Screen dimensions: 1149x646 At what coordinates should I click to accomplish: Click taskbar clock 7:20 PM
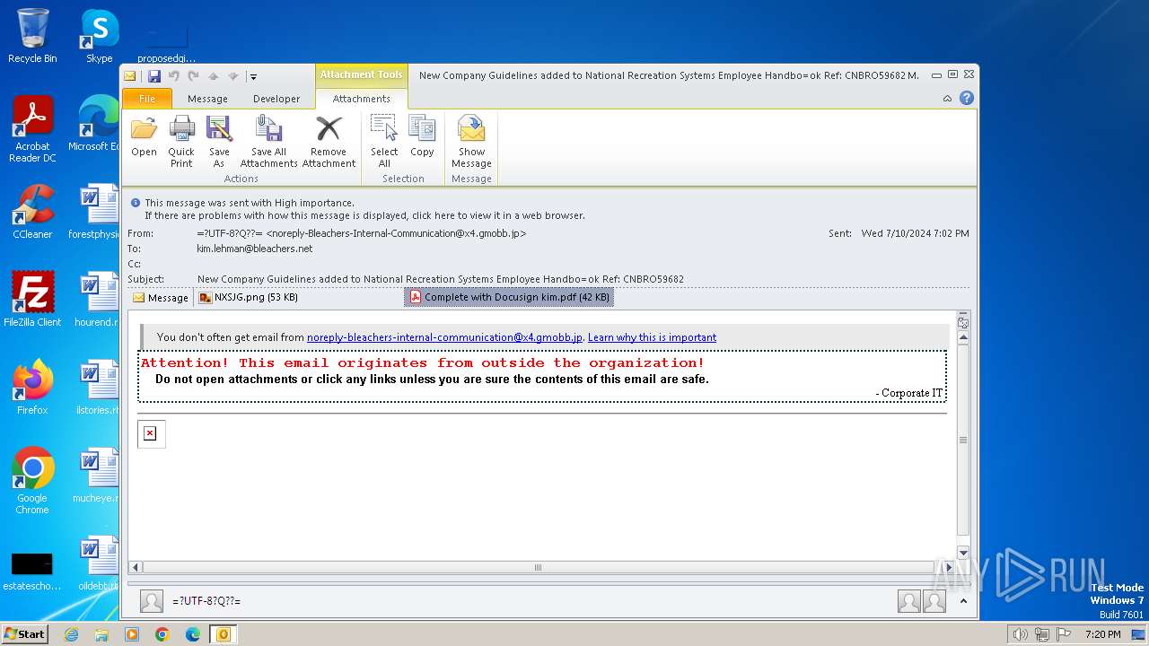[1102, 634]
